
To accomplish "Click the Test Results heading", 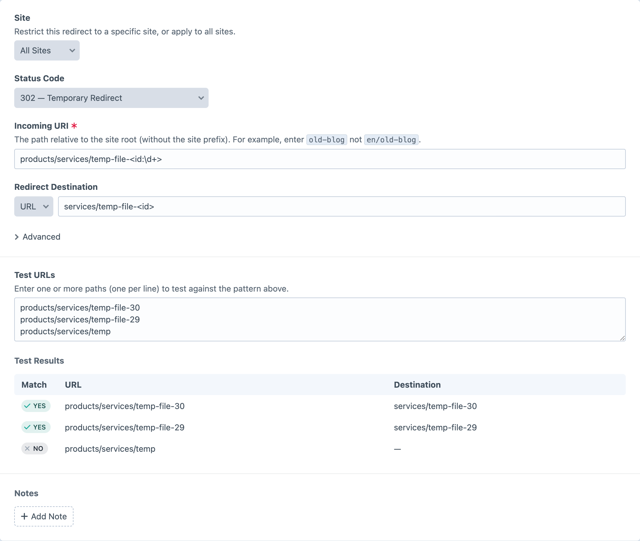I will pos(39,361).
